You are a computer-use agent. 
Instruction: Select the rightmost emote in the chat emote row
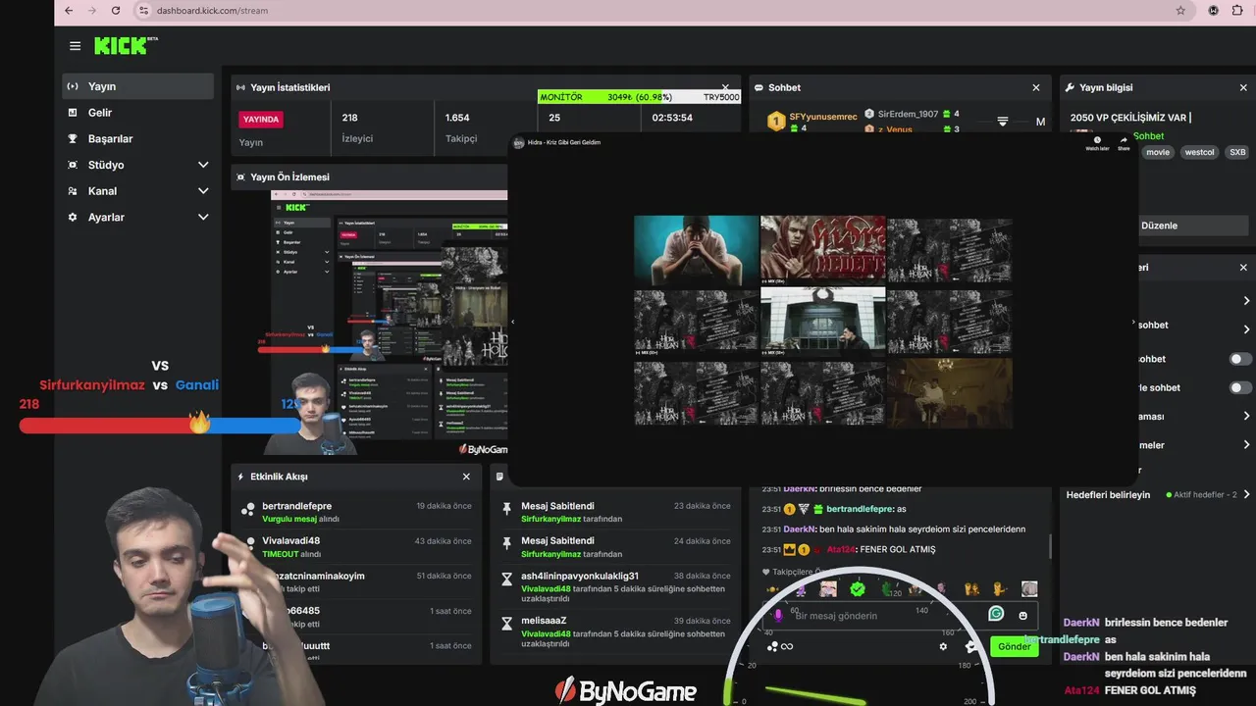(x=1028, y=588)
